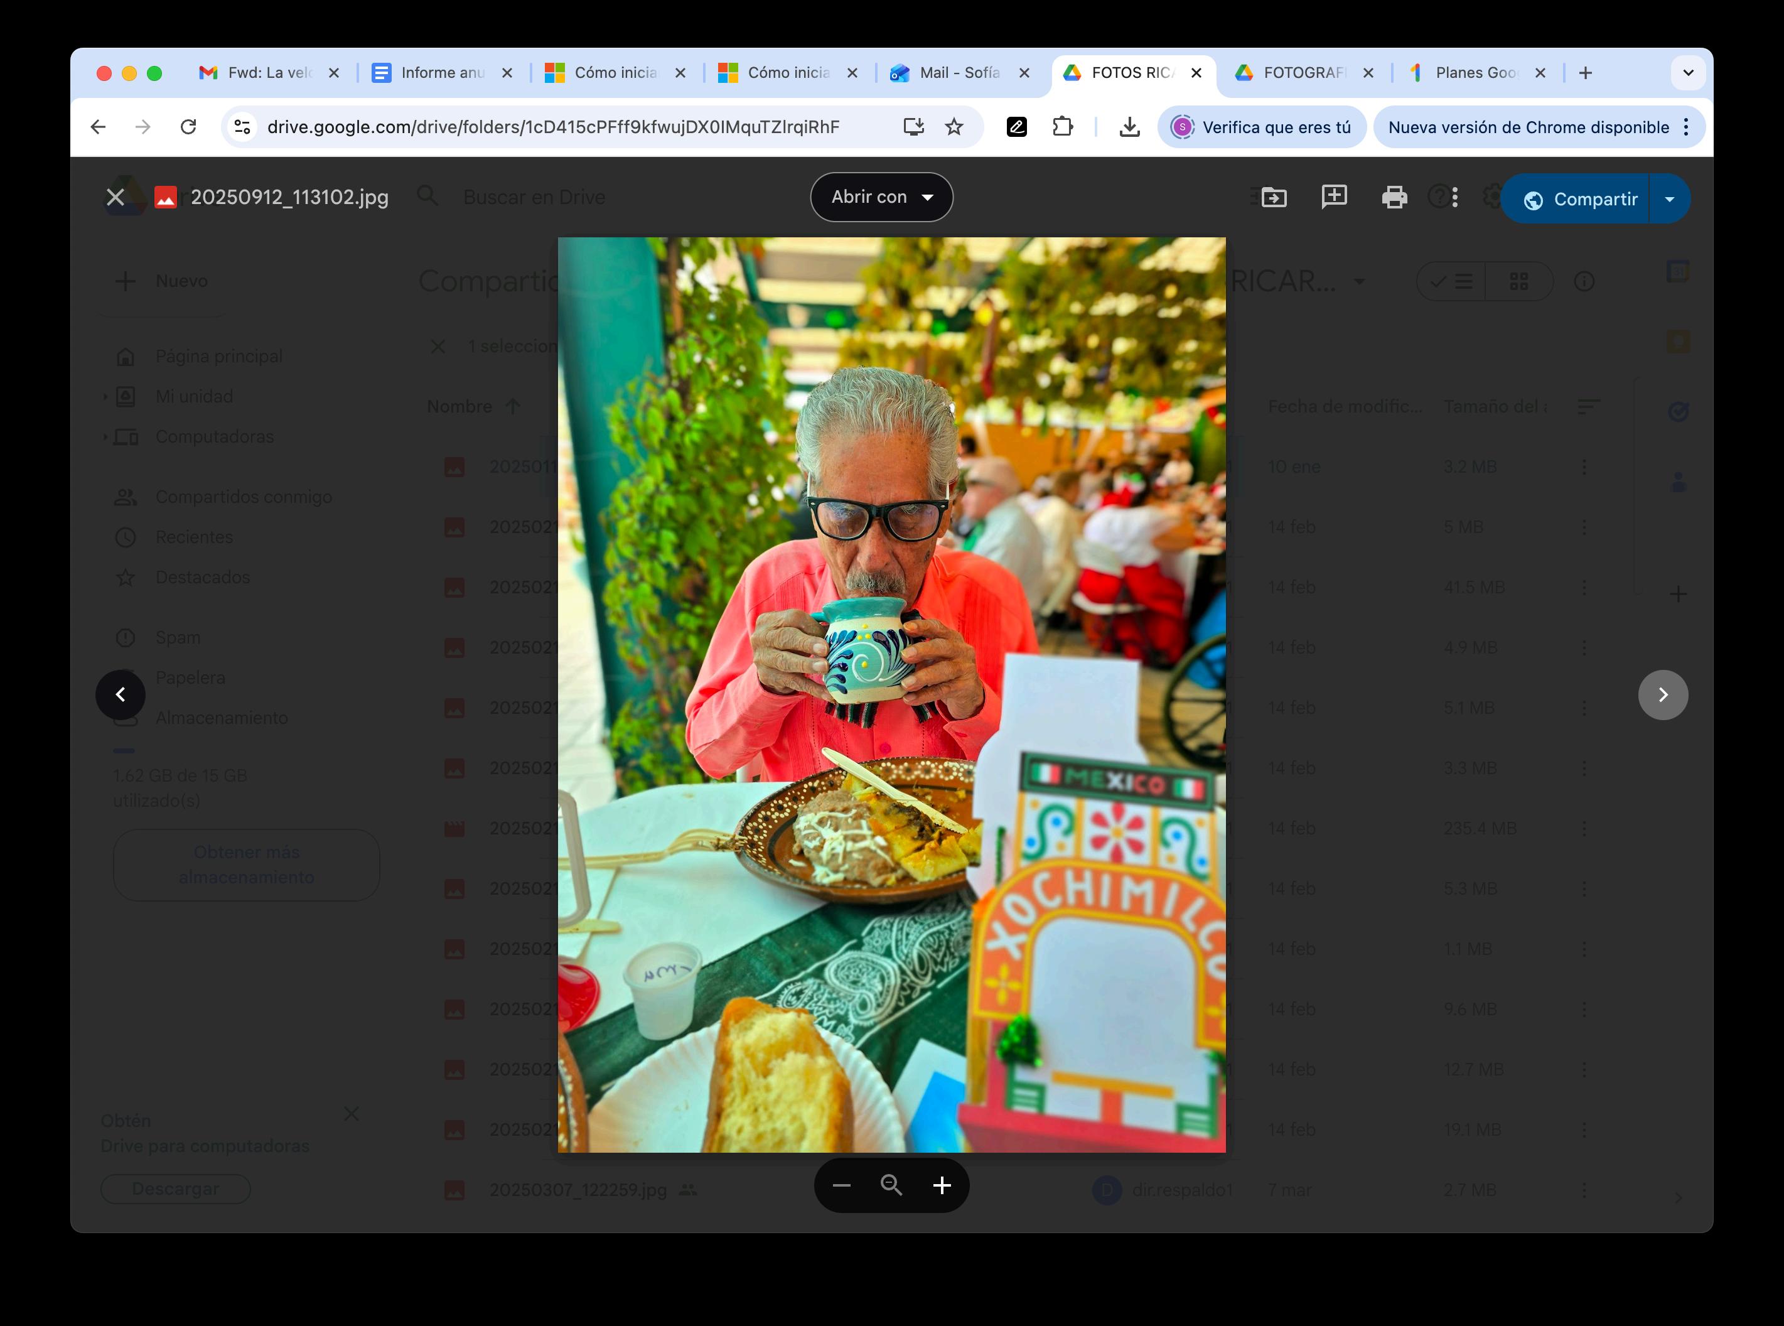The height and width of the screenshot is (1326, 1784).
Task: Reset zoom with magnifier icon
Action: tap(891, 1185)
